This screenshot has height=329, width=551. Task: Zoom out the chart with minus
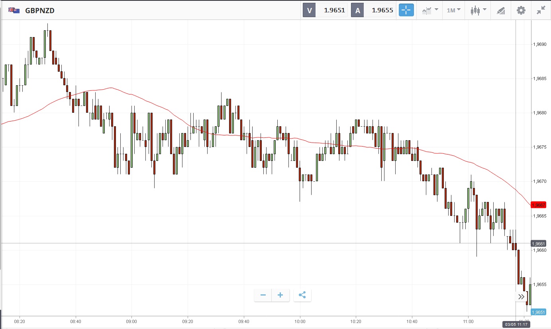point(263,295)
